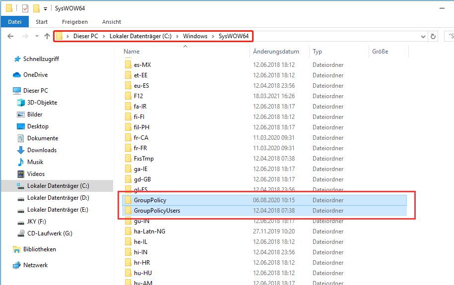The image size is (454, 285).
Task: Sort by the Änderungsdatum column header
Action: 276,52
